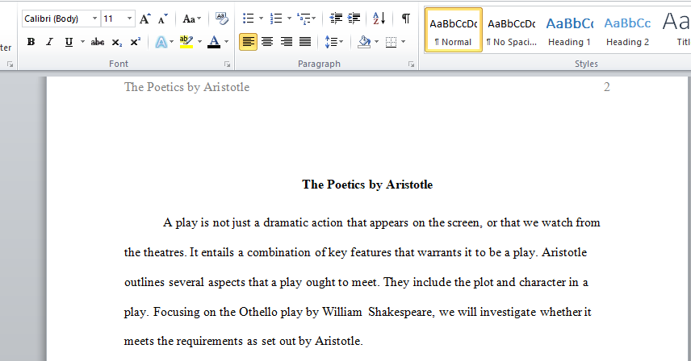Apply the Heading 2 style
Image resolution: width=691 pixels, height=361 pixels.
tap(627, 31)
